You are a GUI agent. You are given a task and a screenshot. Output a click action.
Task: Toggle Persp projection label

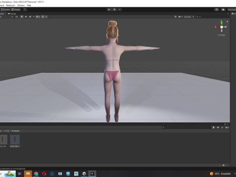pos(221,35)
